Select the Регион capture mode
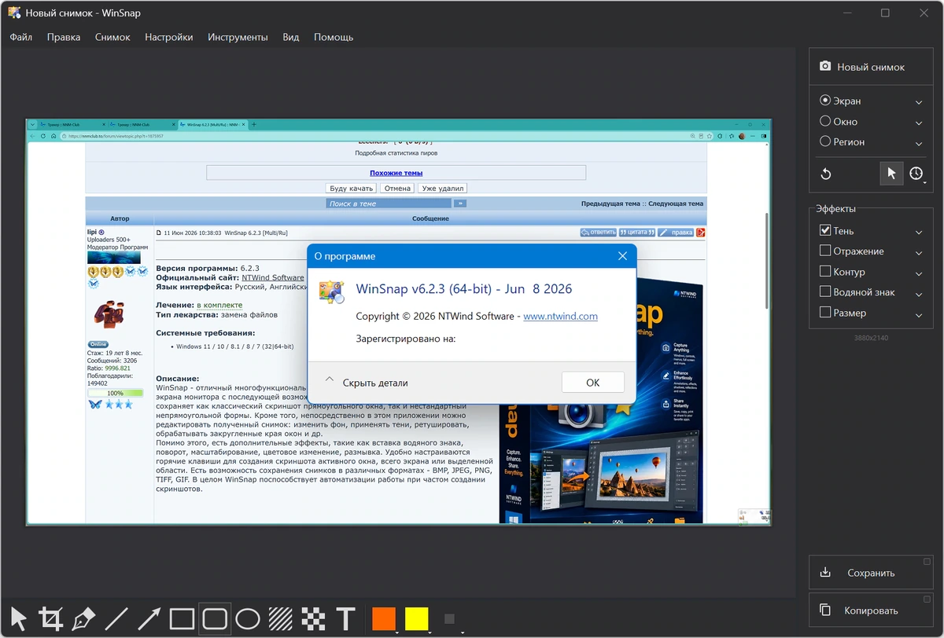The image size is (944, 638). (842, 142)
